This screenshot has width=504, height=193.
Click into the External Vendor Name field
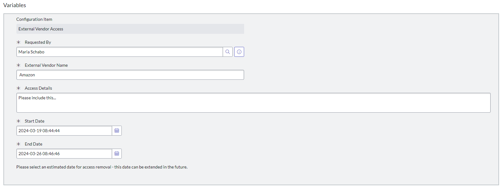[130, 75]
